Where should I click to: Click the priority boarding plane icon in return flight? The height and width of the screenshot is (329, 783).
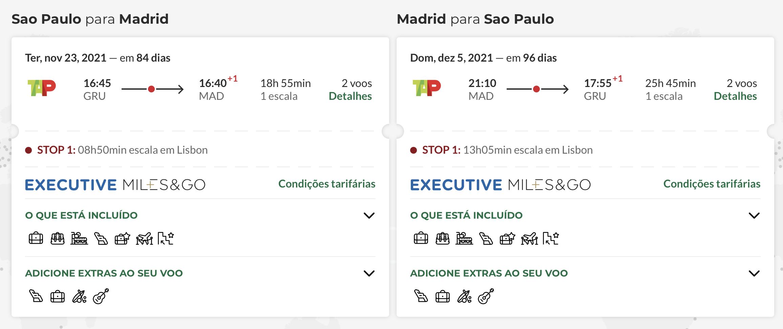click(529, 238)
